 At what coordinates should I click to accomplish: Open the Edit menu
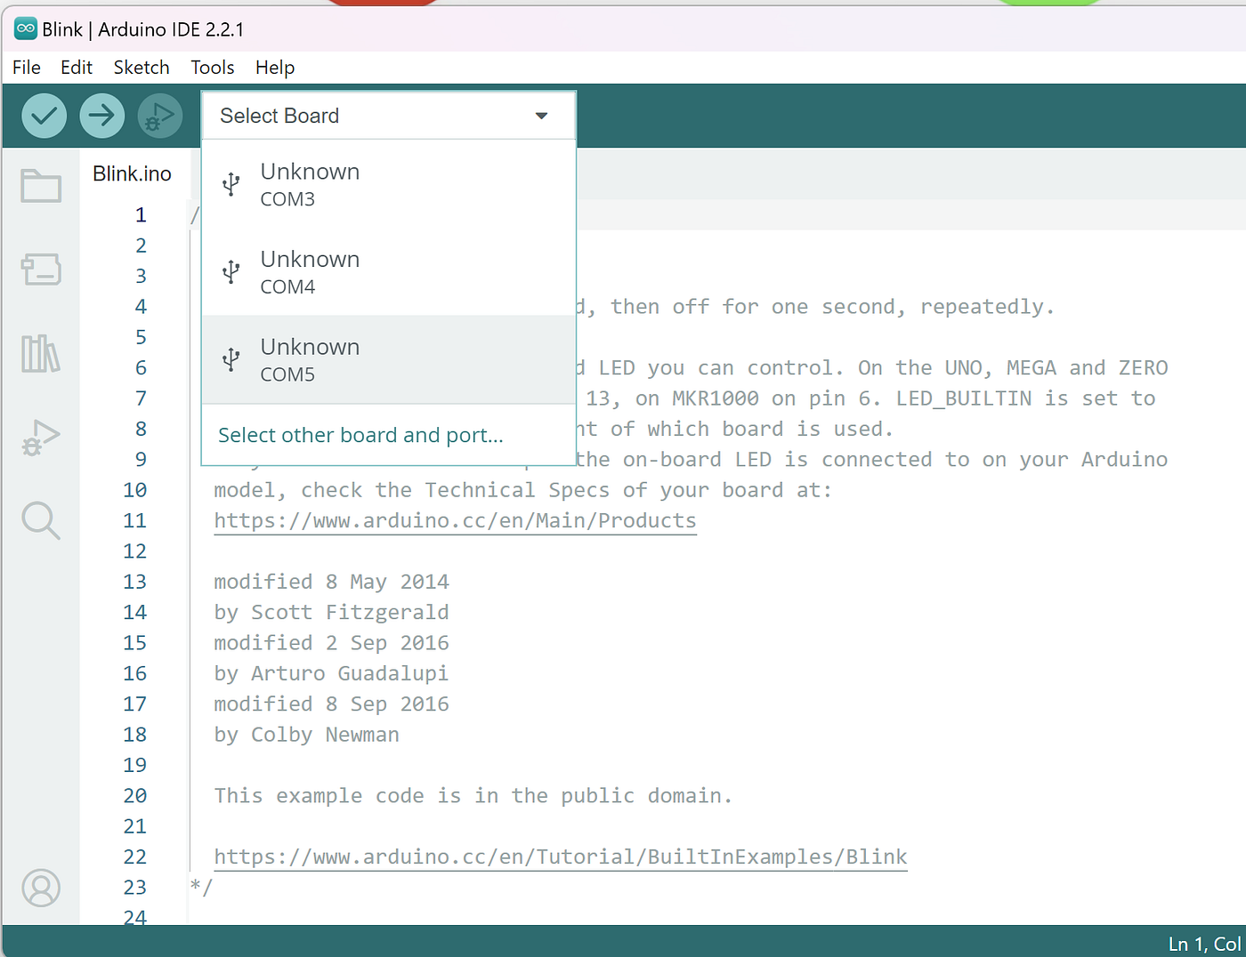[77, 68]
